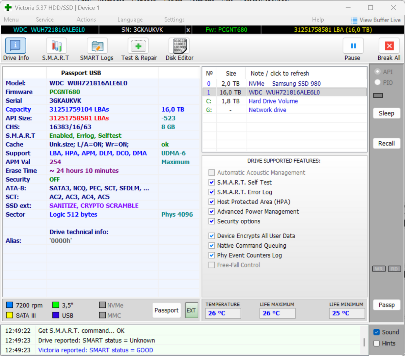Open the Settings menu

[x=174, y=20]
